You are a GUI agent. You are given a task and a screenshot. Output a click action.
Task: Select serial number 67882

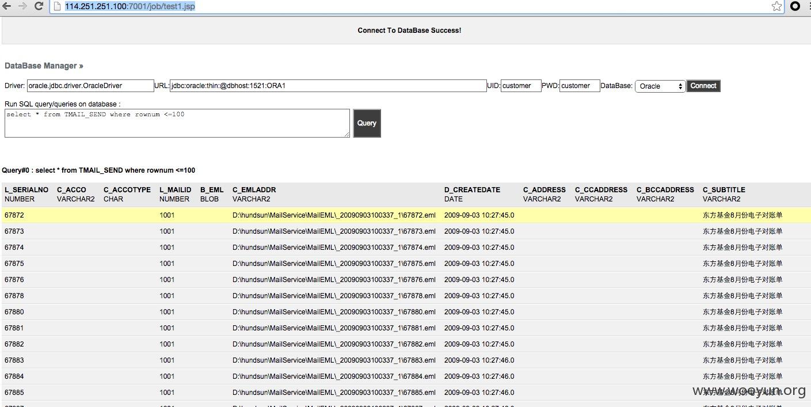coord(14,344)
